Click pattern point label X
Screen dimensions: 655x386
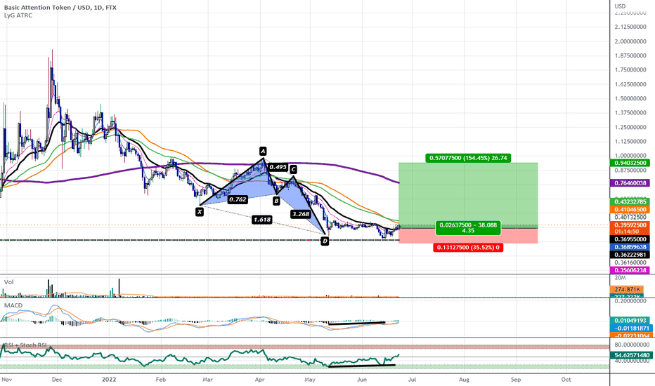click(x=200, y=212)
